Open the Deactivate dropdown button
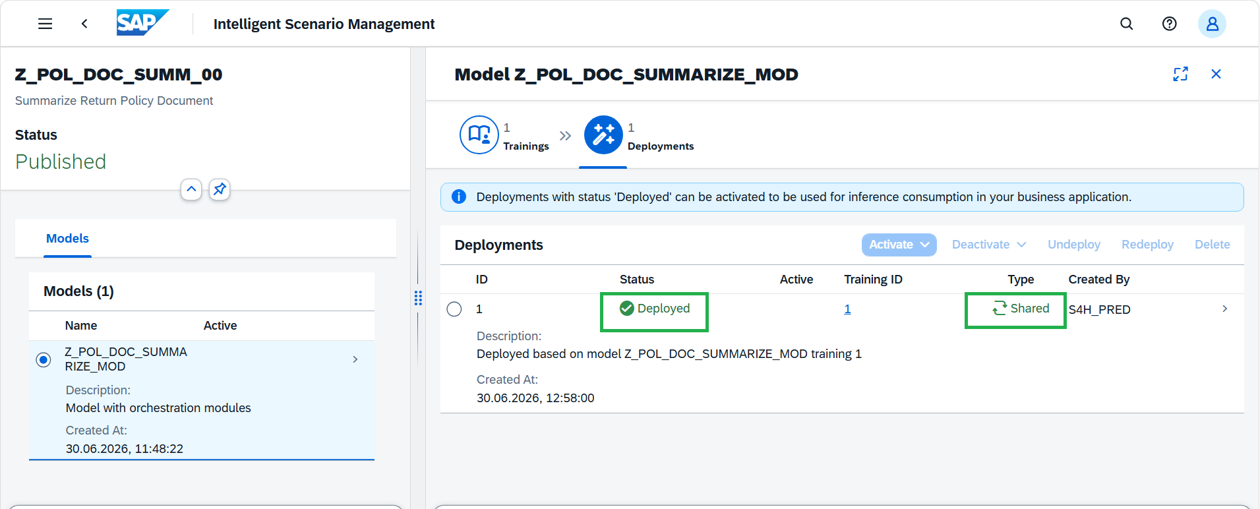This screenshot has width=1260, height=509. coord(989,245)
